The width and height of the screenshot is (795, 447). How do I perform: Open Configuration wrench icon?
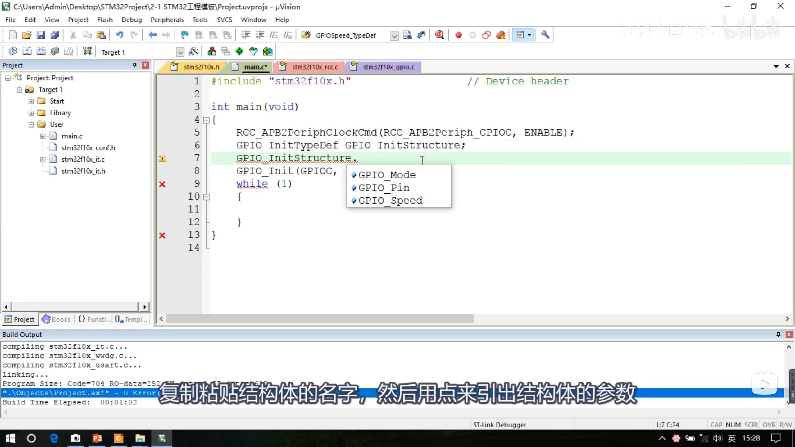pos(545,35)
